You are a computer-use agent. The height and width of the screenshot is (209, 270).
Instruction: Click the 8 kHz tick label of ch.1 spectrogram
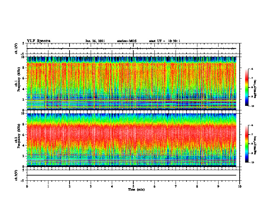coord(24,68)
